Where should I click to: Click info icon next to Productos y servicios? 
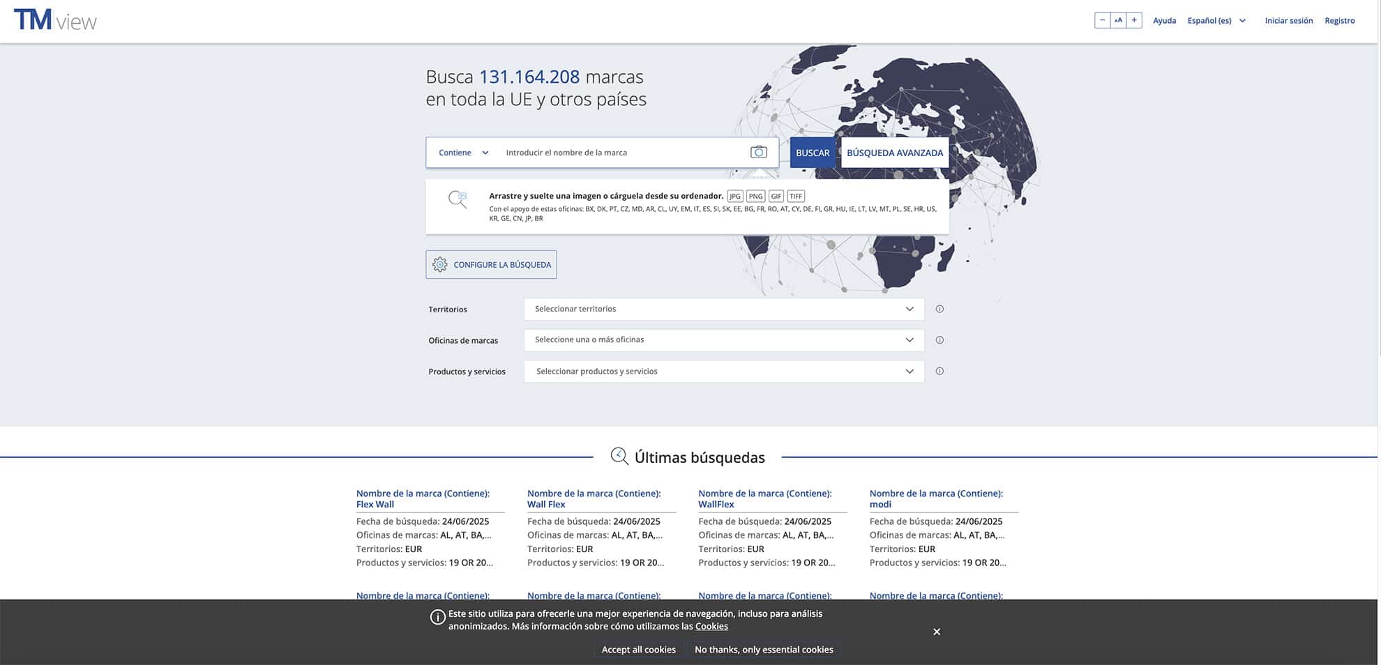(x=939, y=372)
